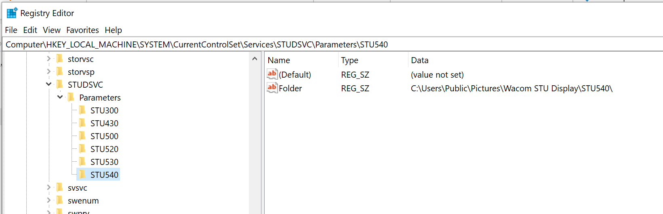Expand the svsvc key
Screen dimensions: 663x214
pos(49,187)
